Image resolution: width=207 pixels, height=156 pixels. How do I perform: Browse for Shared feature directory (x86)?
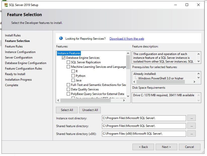coord(192,134)
